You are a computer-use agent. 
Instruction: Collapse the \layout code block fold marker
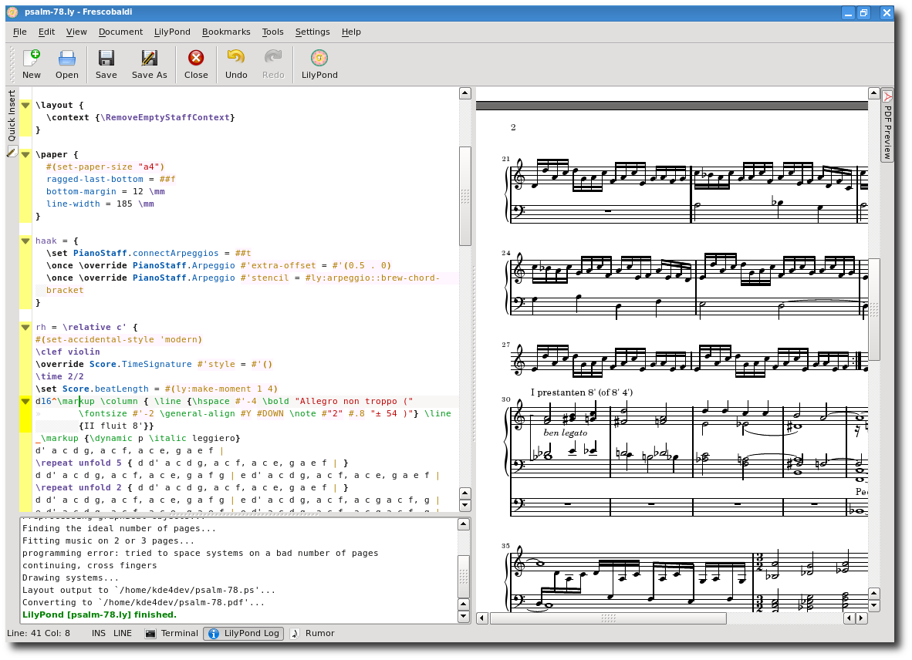tap(25, 105)
